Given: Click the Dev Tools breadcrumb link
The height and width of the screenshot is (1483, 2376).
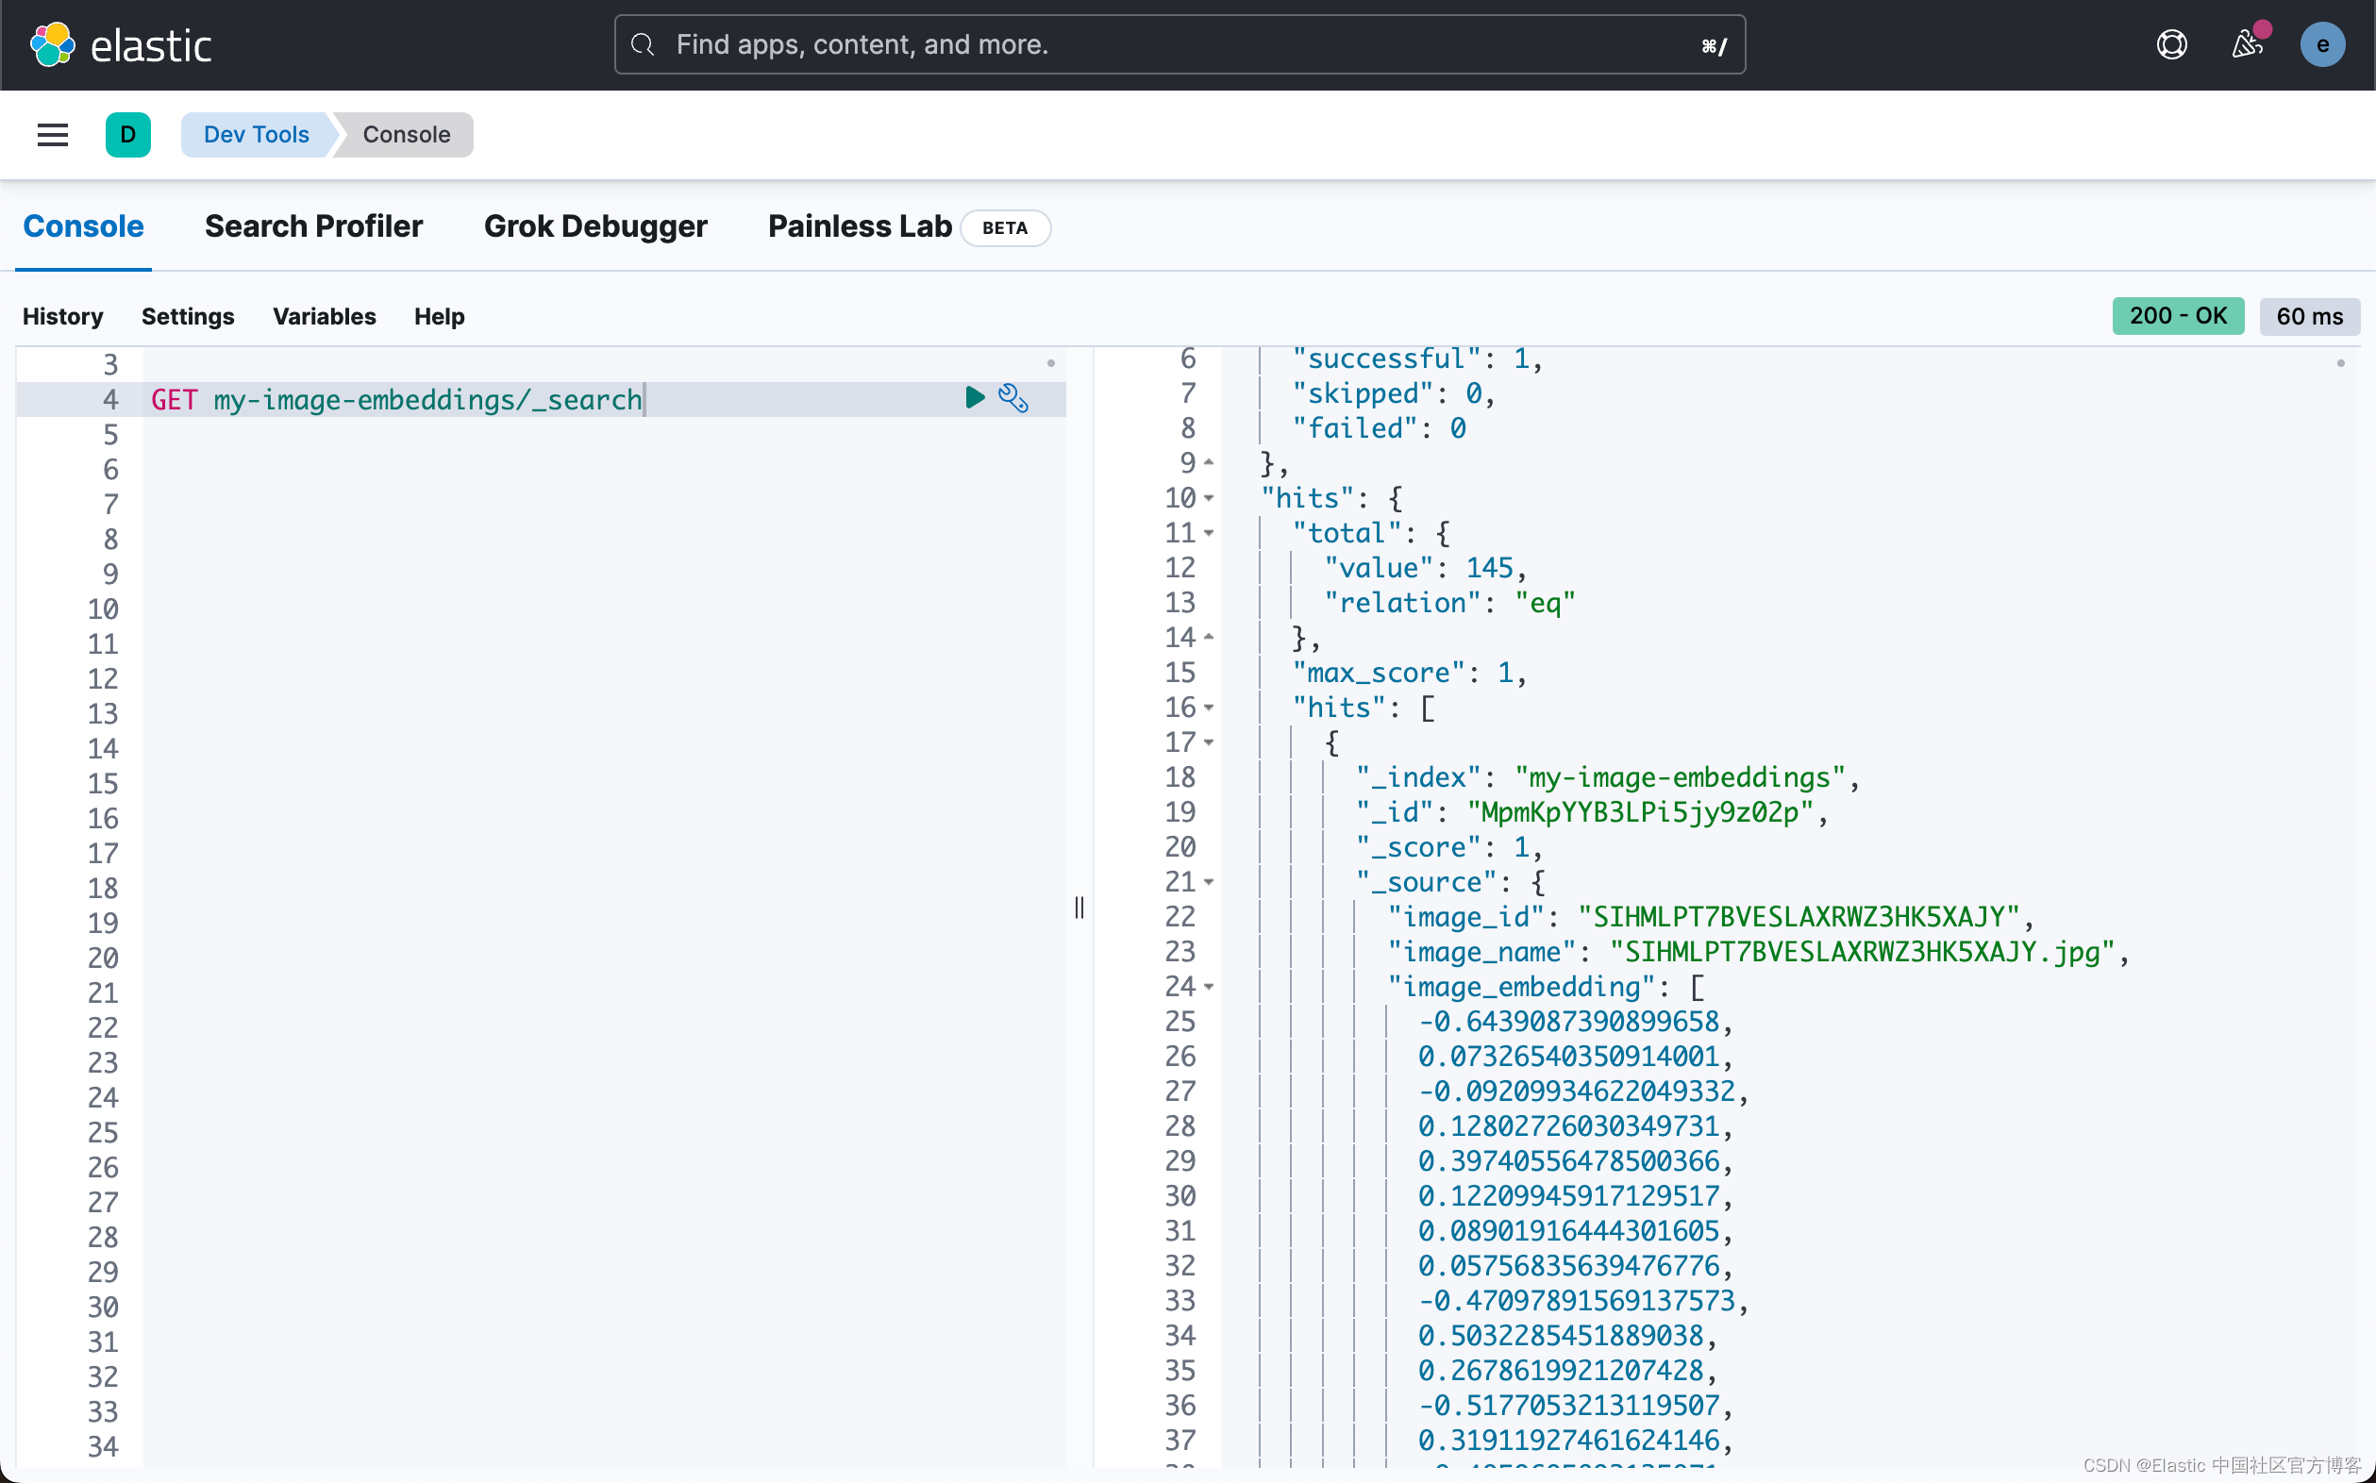Looking at the screenshot, I should [x=256, y=134].
